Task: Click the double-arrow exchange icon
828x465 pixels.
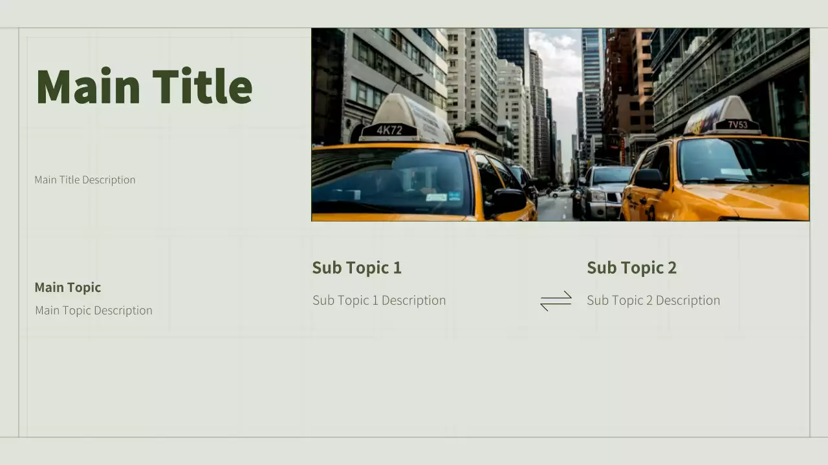Action: tap(556, 301)
